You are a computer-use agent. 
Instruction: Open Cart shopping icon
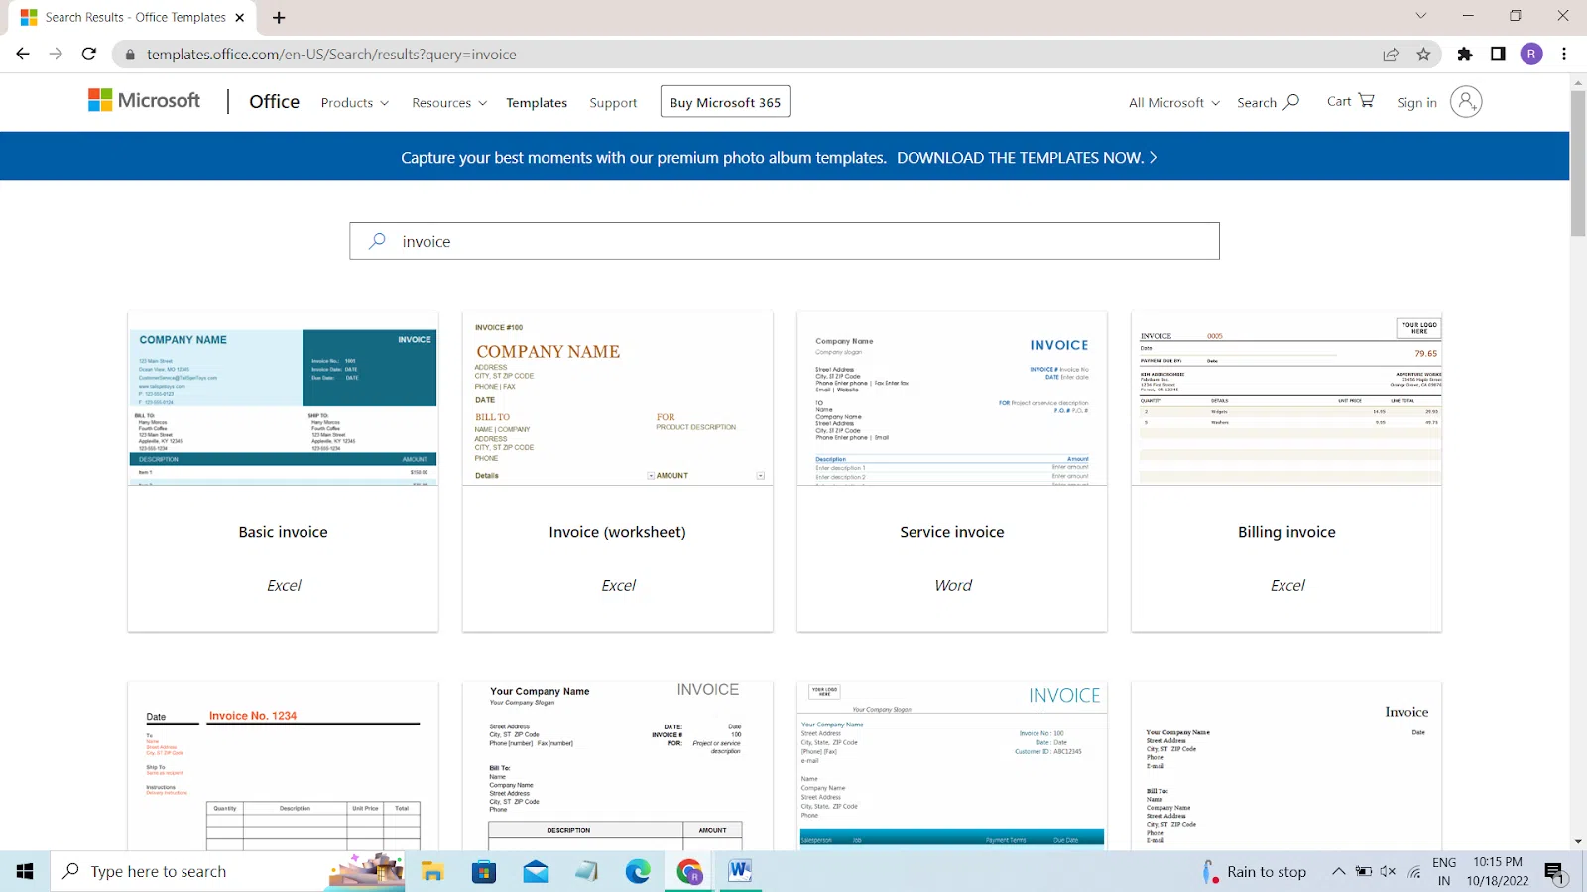1366,100
